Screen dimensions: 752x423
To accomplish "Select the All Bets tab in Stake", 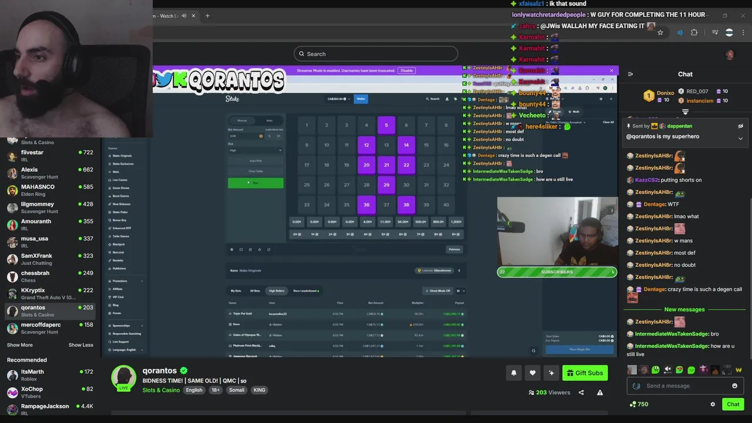I will (255, 291).
